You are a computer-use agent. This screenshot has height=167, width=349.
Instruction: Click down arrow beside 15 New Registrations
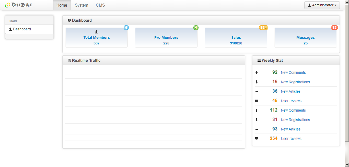pos(257,82)
